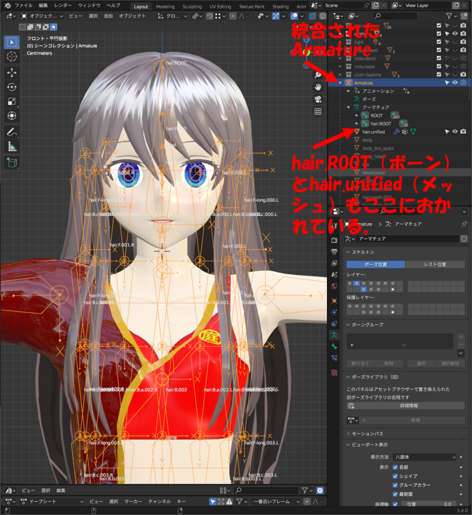Screen dimensions: 472x515
Task: Open the 編集 menu in top bar
Action: (x=43, y=5)
